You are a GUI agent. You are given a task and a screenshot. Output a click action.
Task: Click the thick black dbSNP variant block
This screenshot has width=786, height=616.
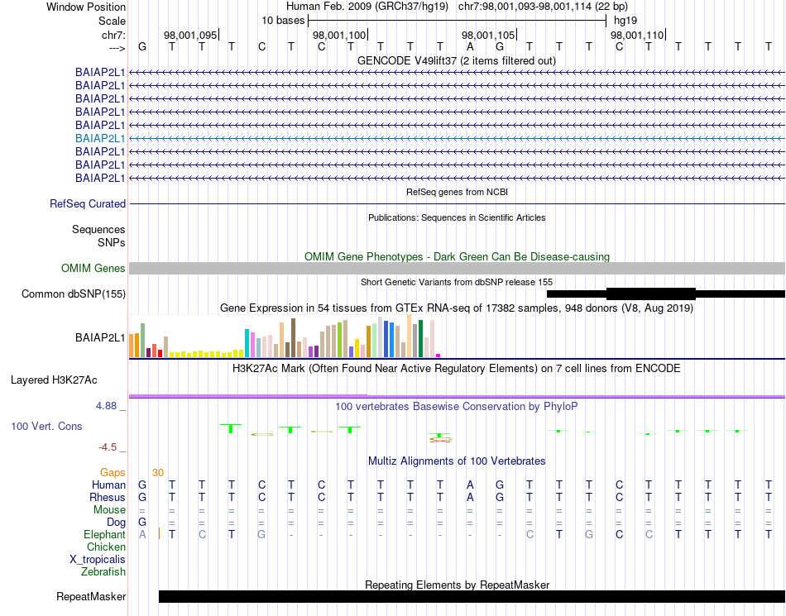pyautogui.click(x=650, y=294)
